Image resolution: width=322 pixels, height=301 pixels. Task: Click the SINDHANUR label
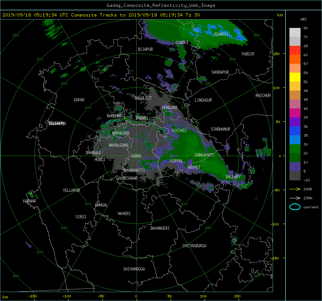(x=220, y=129)
